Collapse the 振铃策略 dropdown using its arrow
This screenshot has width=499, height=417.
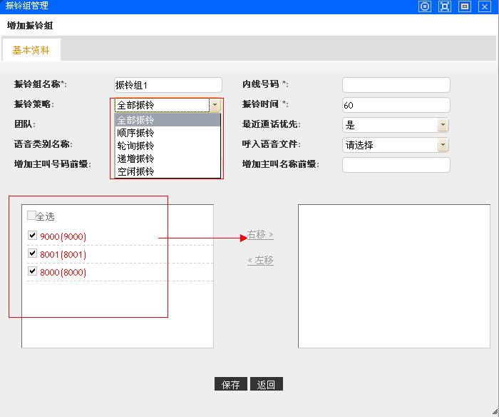pos(215,105)
